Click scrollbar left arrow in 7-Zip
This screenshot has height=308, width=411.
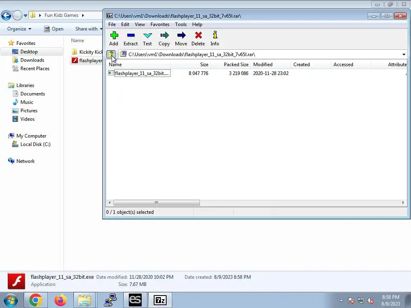tap(110, 203)
